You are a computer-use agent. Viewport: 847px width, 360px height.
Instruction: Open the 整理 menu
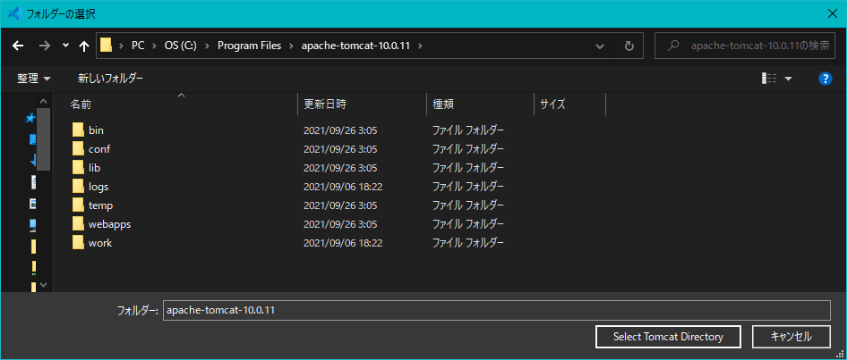coord(33,79)
